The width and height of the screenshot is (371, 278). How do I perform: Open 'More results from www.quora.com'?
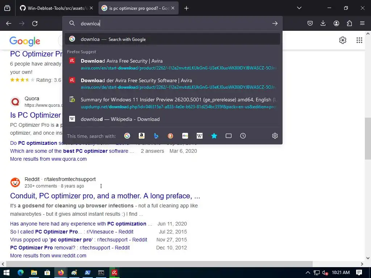coord(48,159)
